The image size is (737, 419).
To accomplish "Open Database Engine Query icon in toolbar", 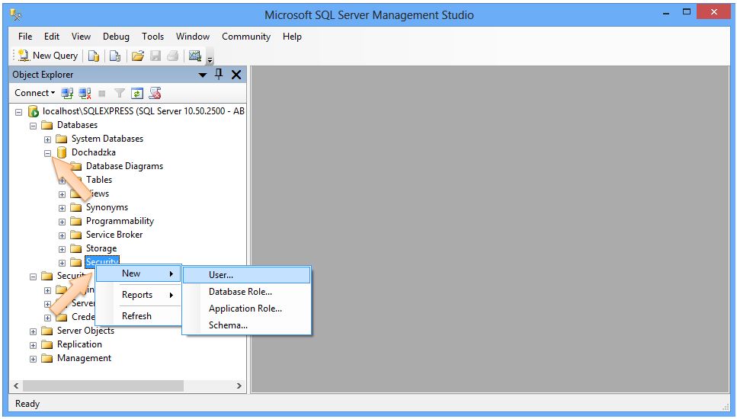I will [x=94, y=56].
